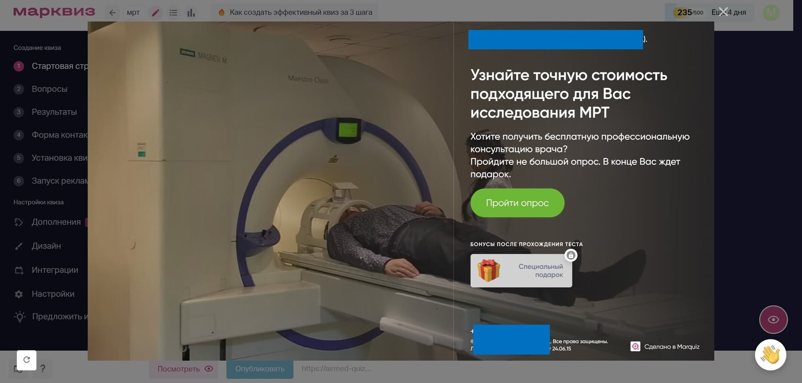The width and height of the screenshot is (802, 383).
Task: Toggle the round eye preview button
Action: pos(773,320)
